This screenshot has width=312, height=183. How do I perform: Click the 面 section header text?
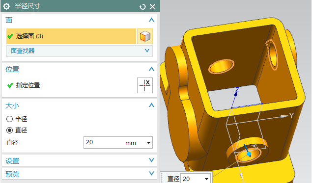tap(9, 20)
